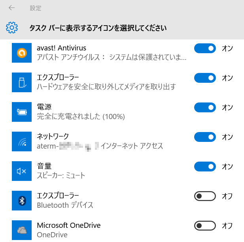Disable the safely remove hardware toggle
The image size is (244, 242).
pyautogui.click(x=205, y=78)
